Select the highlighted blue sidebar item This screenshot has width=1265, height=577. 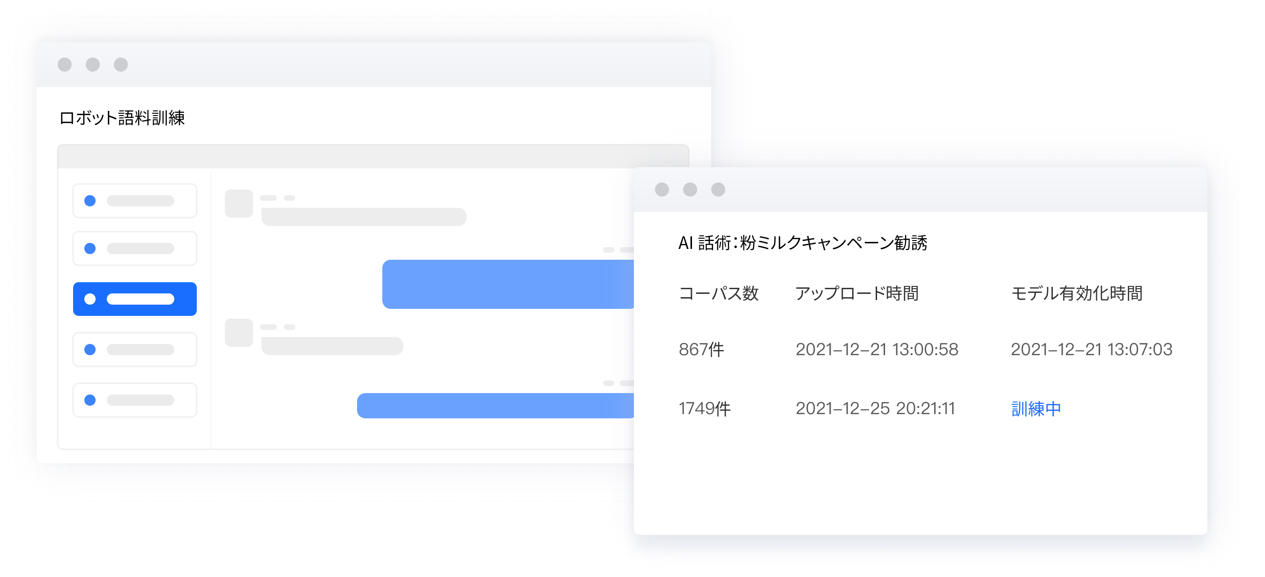click(x=134, y=299)
